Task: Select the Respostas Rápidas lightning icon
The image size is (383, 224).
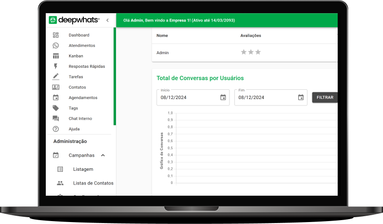Action: point(56,66)
